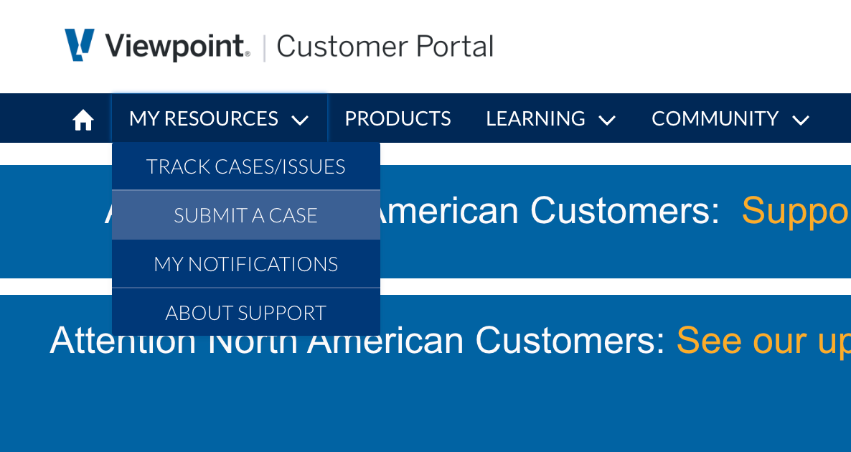Click empty blue area under second banner heading
The image size is (851, 452).
(x=431, y=409)
